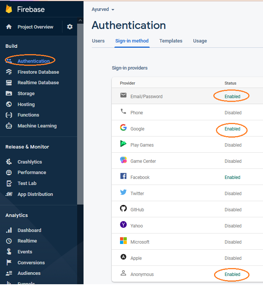The height and width of the screenshot is (291, 263).
Task: Click the Microsoft provider logo
Action: click(x=123, y=241)
